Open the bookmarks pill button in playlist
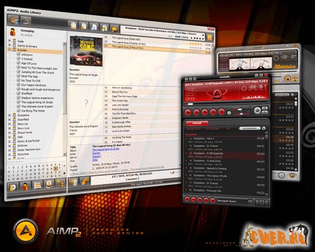This screenshot has width=315, height=252. pos(250,128)
